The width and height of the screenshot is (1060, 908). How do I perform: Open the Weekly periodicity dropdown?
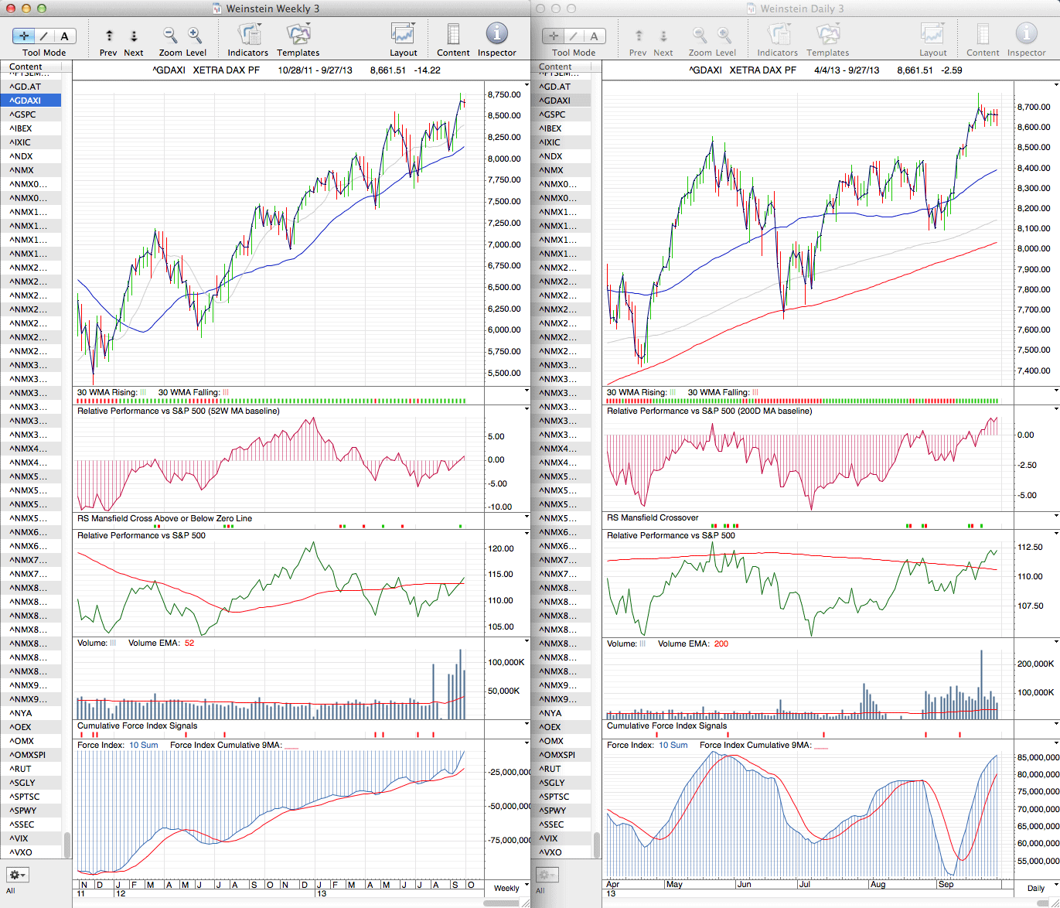click(527, 885)
